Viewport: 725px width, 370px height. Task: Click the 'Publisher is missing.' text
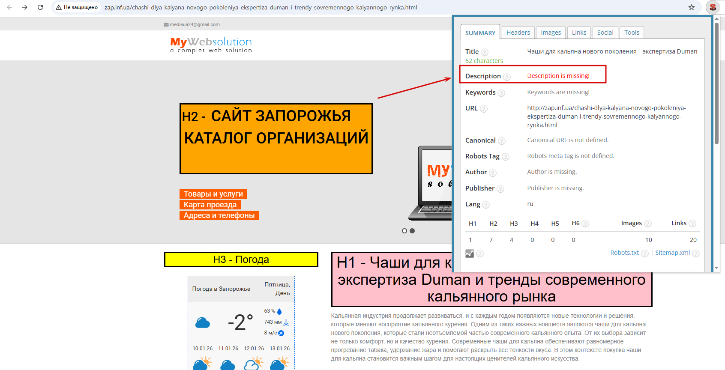555,188
